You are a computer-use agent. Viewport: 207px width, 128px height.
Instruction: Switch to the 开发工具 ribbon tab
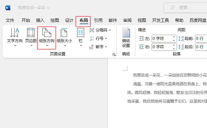coord(160,20)
